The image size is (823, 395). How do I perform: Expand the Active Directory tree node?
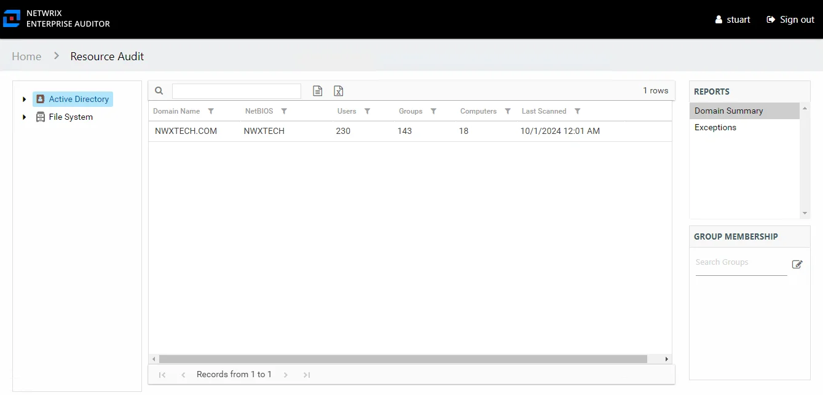pyautogui.click(x=24, y=99)
